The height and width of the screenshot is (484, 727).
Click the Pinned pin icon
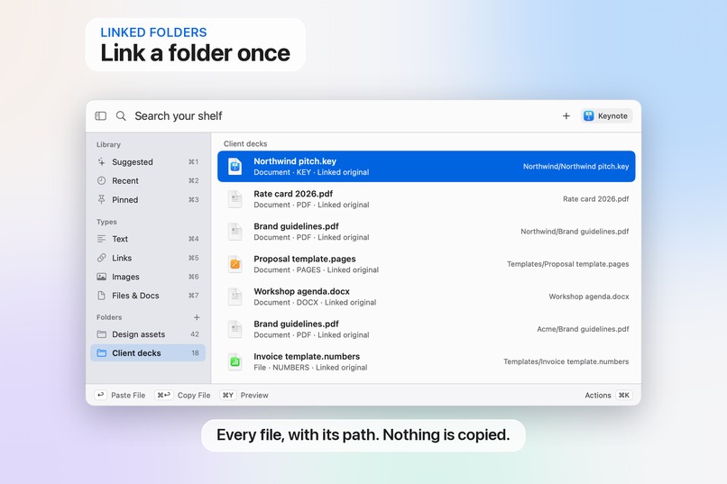coord(102,199)
